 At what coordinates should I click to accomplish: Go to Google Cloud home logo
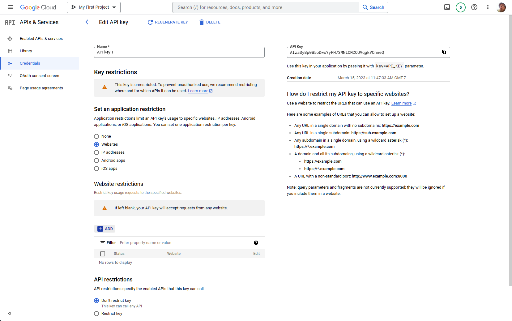38,7
